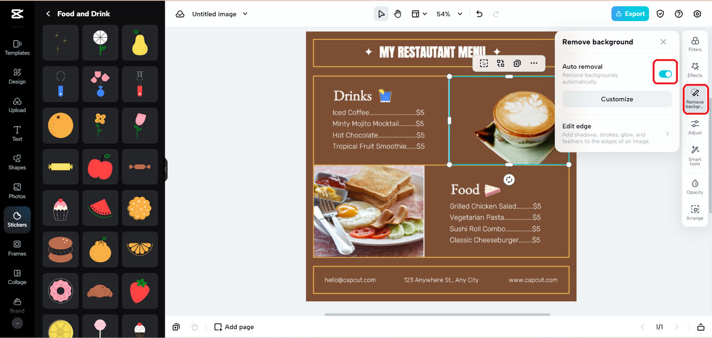
Task: Toggle the Auto removal switch
Action: (665, 74)
